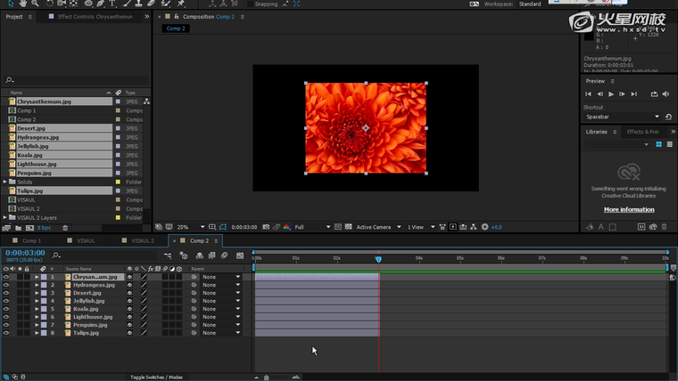Switch to the VISAUL 2 timeline tab
This screenshot has height=381, width=678.
tap(143, 240)
